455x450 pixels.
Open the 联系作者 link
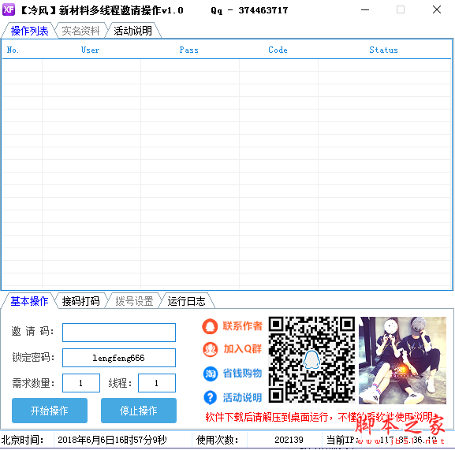[242, 326]
